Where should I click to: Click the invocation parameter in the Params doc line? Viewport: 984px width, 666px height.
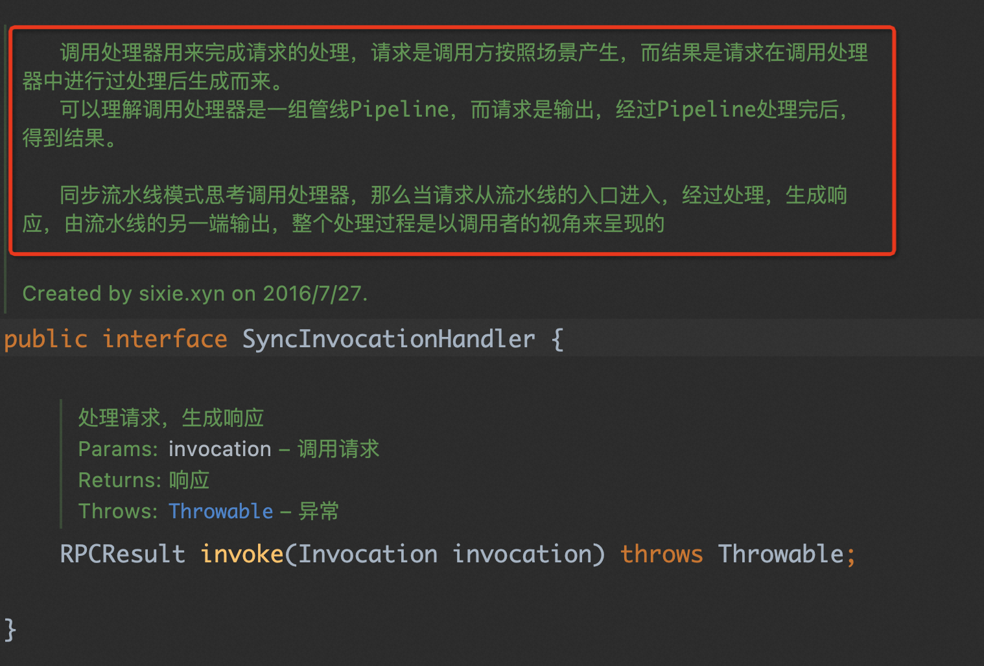220,449
